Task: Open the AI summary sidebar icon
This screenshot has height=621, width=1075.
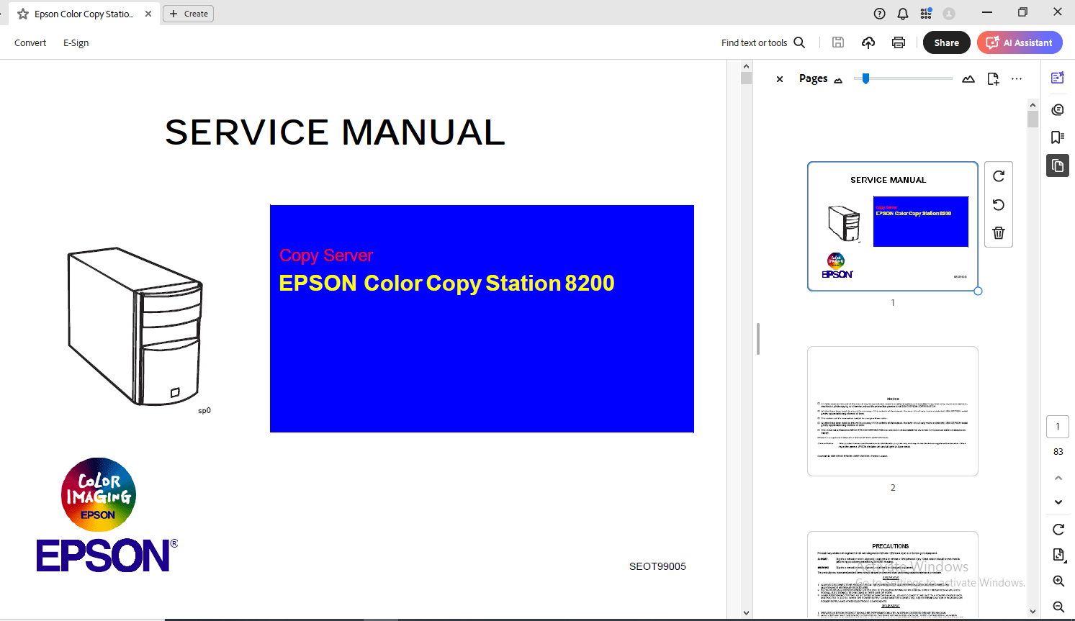Action: coord(1058,78)
